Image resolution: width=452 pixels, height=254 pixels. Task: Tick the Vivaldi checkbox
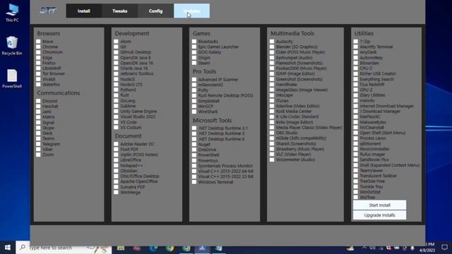tap(38, 79)
